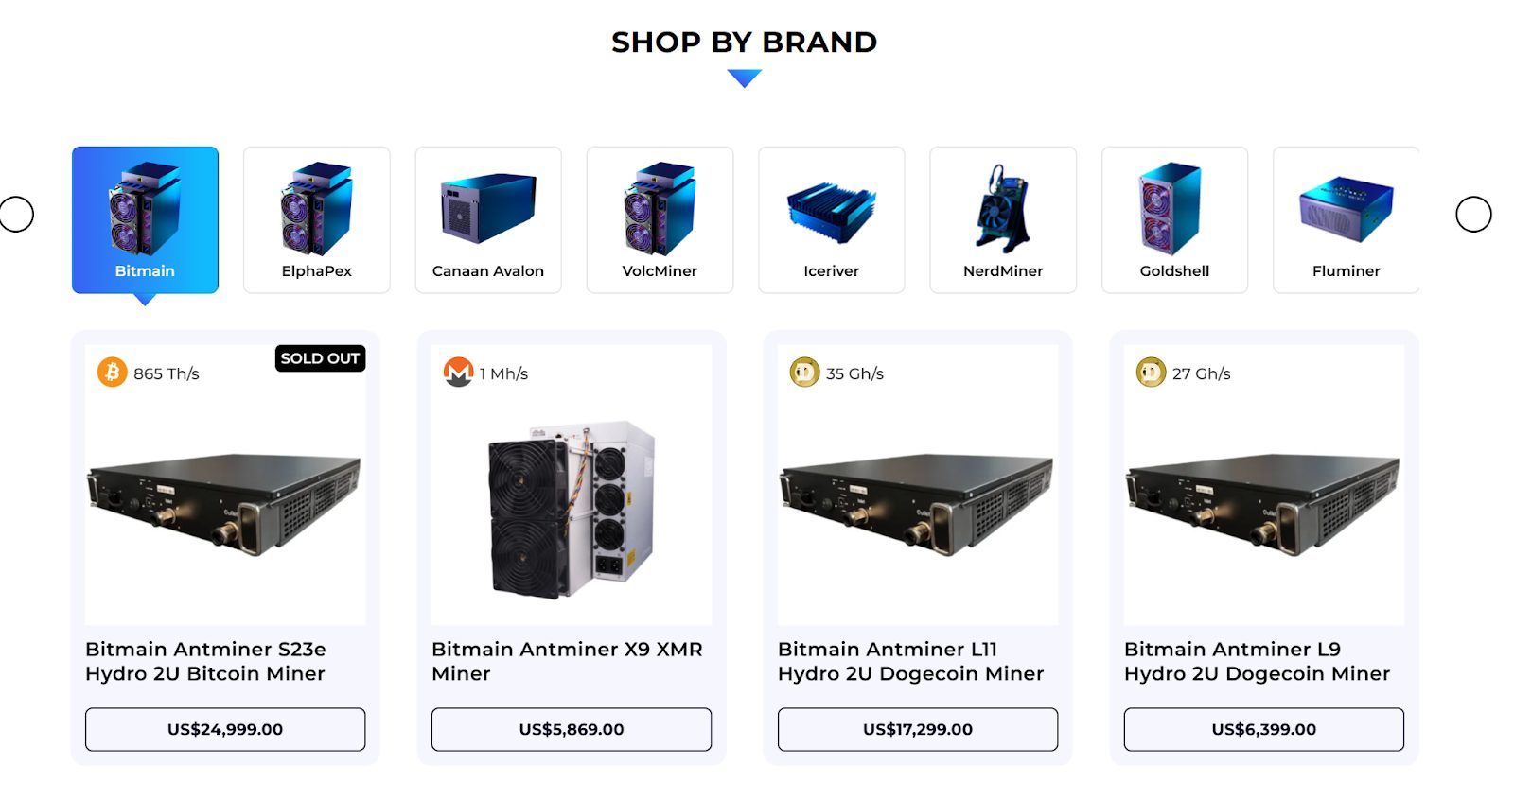Click the next brands carousel arrow
This screenshot has height=799, width=1514.
[1473, 214]
